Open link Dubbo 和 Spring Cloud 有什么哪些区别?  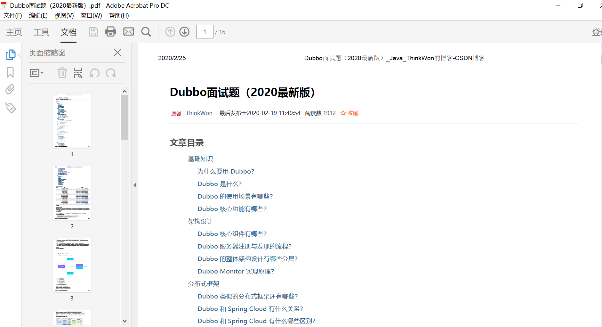(x=256, y=321)
